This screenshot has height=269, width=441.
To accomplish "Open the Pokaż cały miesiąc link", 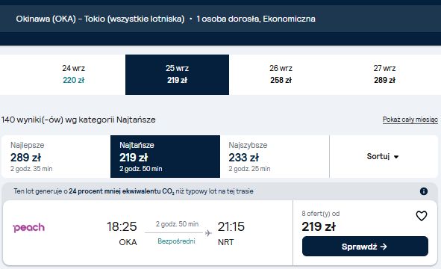I will pyautogui.click(x=410, y=120).
